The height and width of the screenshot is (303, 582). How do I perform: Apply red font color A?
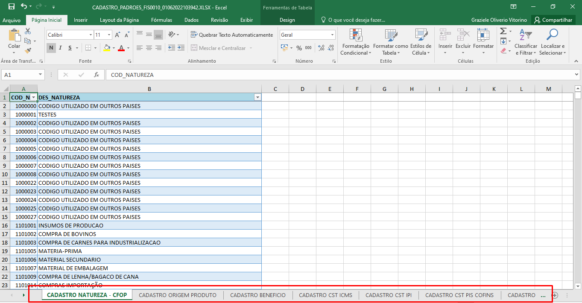click(x=121, y=48)
